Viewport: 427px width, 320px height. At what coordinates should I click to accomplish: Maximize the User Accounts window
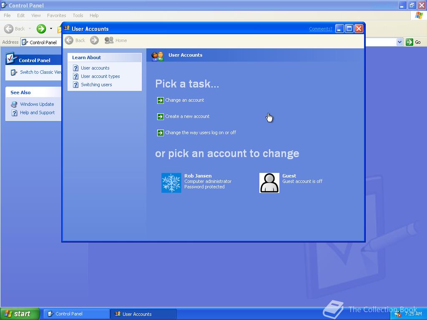tap(349, 29)
